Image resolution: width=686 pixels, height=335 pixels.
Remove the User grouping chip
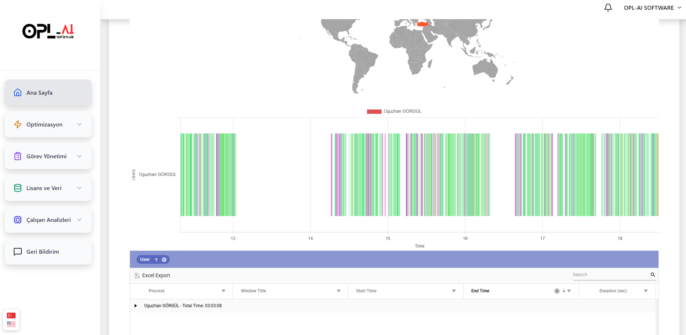tap(164, 259)
